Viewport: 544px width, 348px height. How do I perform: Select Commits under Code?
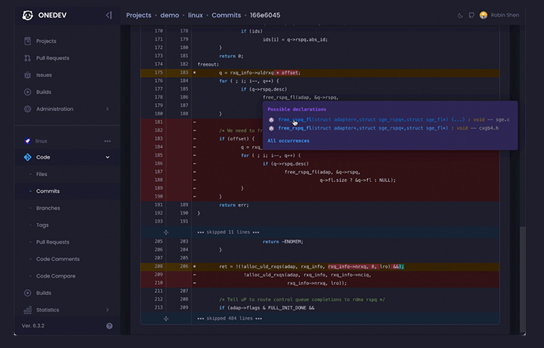click(x=48, y=191)
